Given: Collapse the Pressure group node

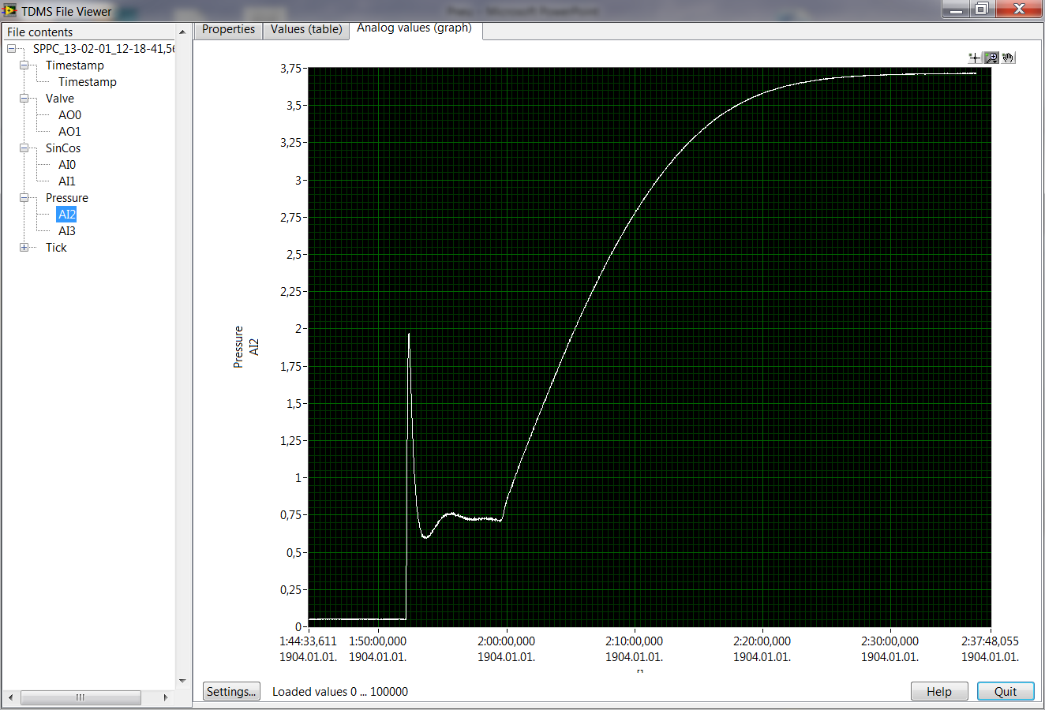Looking at the screenshot, I should pos(24,198).
